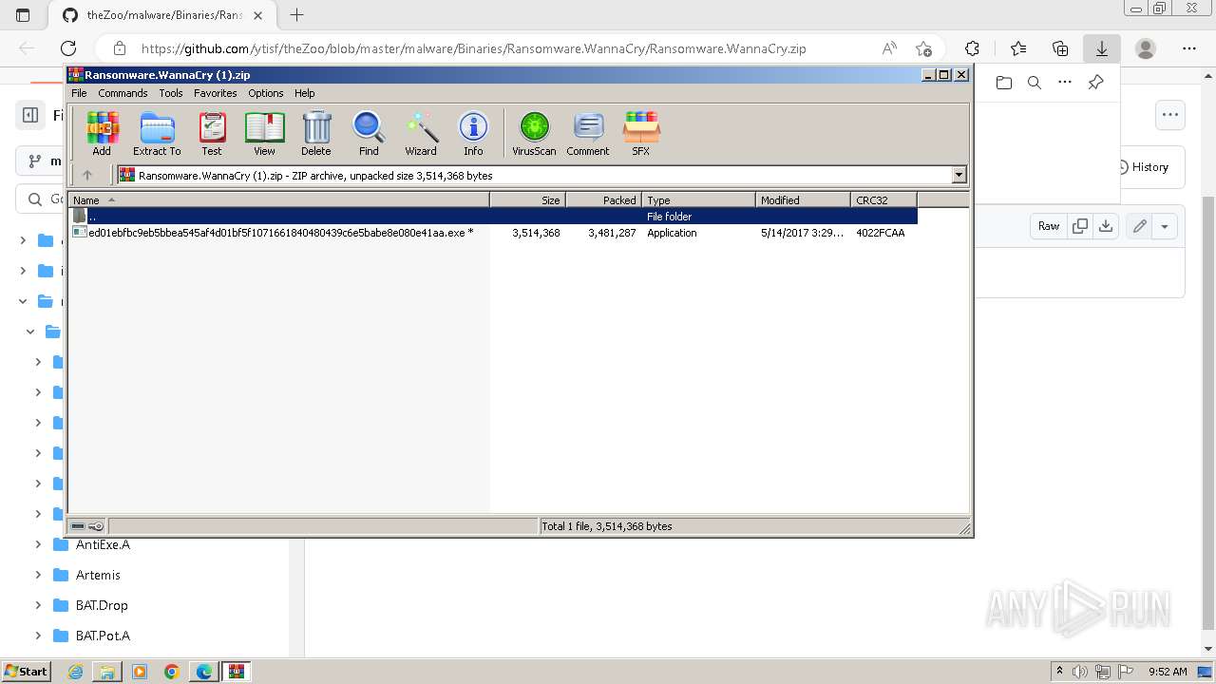The height and width of the screenshot is (684, 1216).
Task: Open the Favorites menu
Action: coord(216,93)
